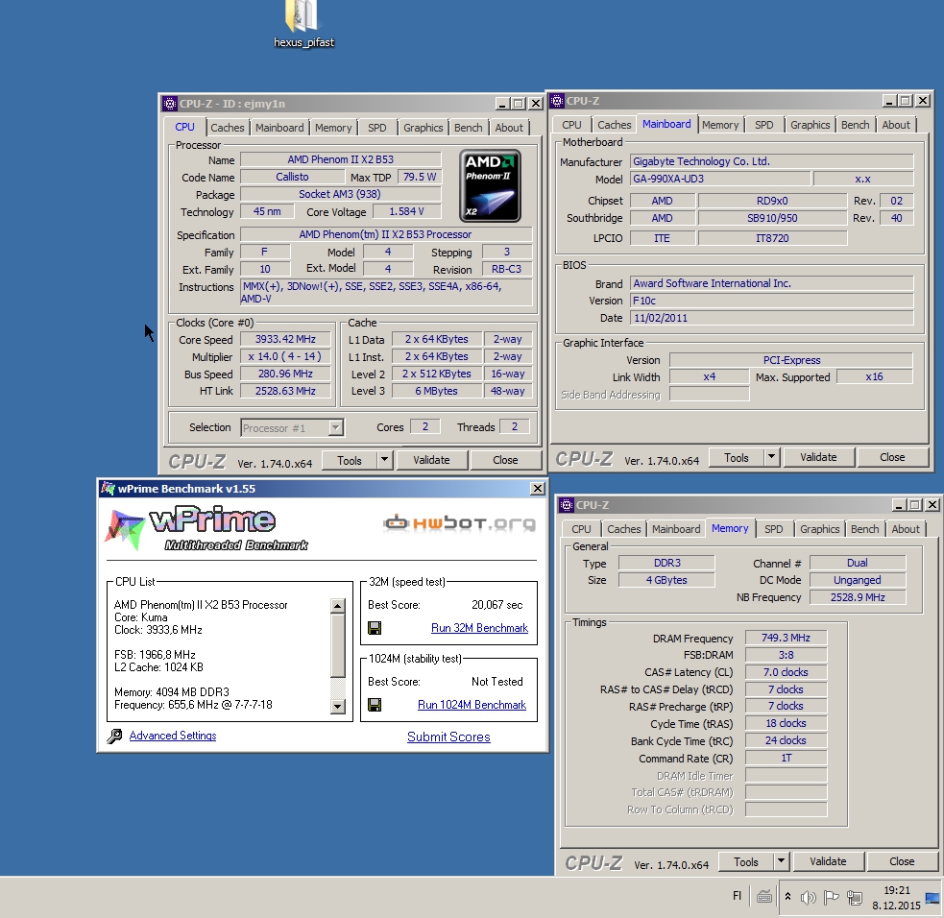The height and width of the screenshot is (918, 944).
Task: Open Bench tab in ejmy1n CPU-Z window
Action: coord(468,128)
